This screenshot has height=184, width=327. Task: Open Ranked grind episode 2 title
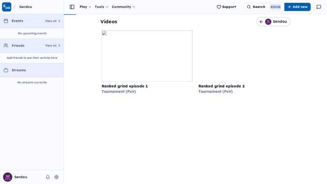(222, 86)
